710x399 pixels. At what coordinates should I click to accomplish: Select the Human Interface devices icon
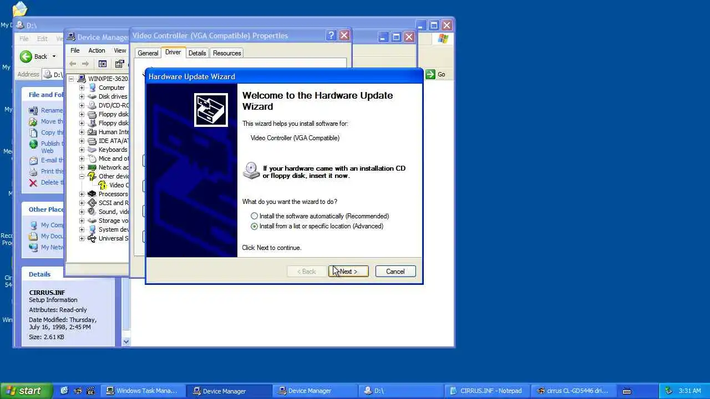pyautogui.click(x=92, y=132)
